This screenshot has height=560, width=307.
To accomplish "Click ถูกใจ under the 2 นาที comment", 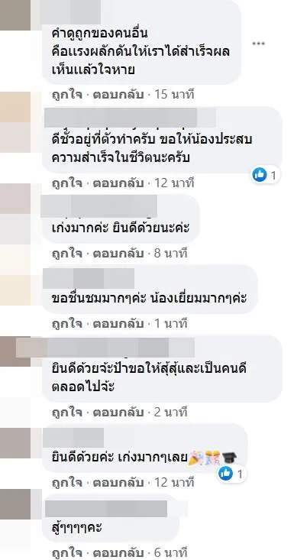I will [x=67, y=413].
